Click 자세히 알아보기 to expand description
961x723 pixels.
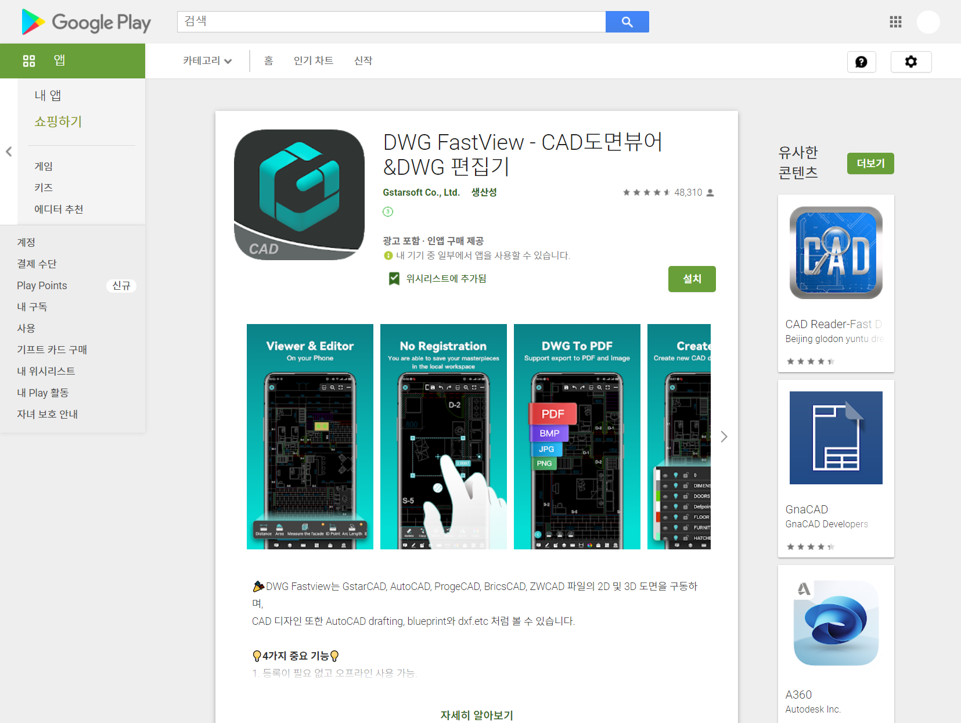477,715
